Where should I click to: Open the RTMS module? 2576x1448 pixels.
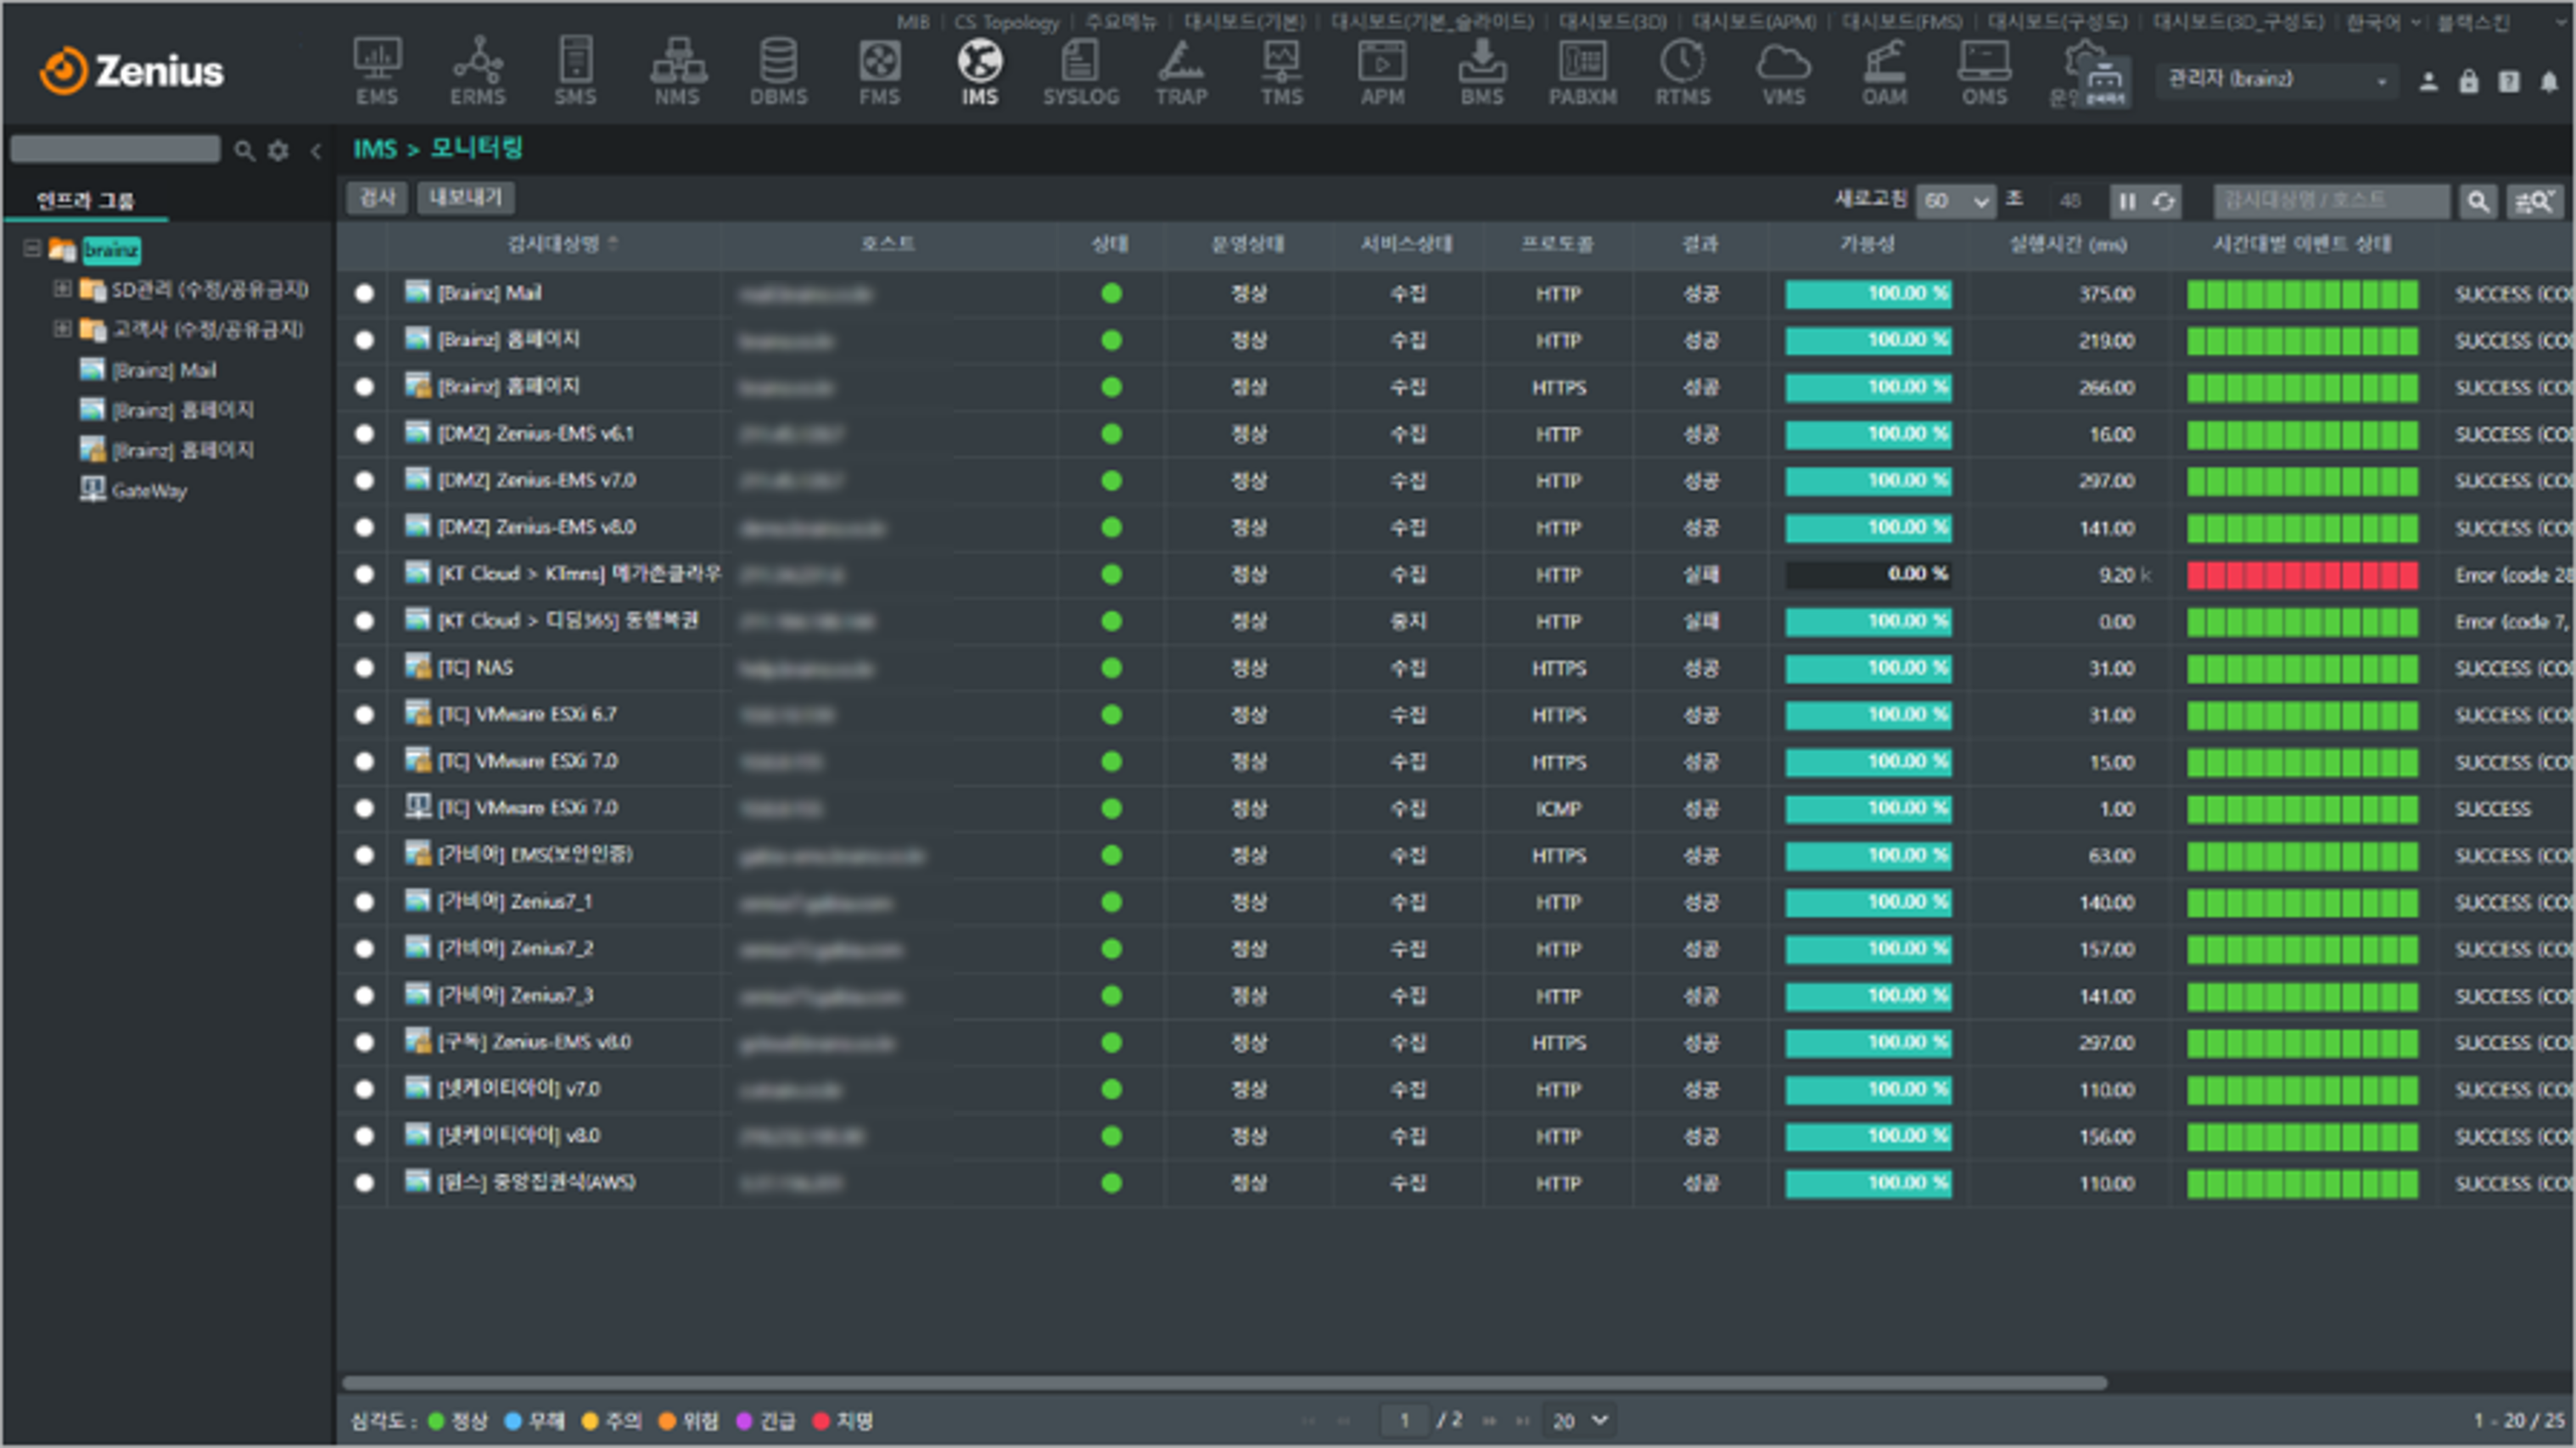(x=1683, y=71)
